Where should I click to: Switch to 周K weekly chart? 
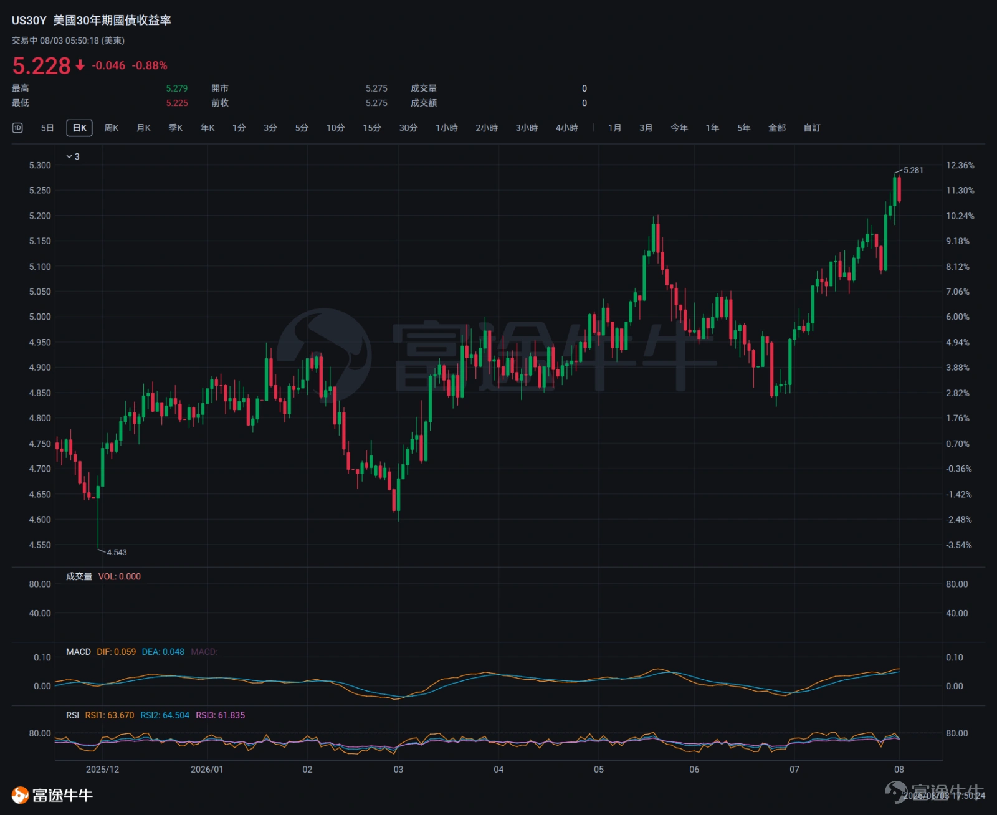click(112, 128)
